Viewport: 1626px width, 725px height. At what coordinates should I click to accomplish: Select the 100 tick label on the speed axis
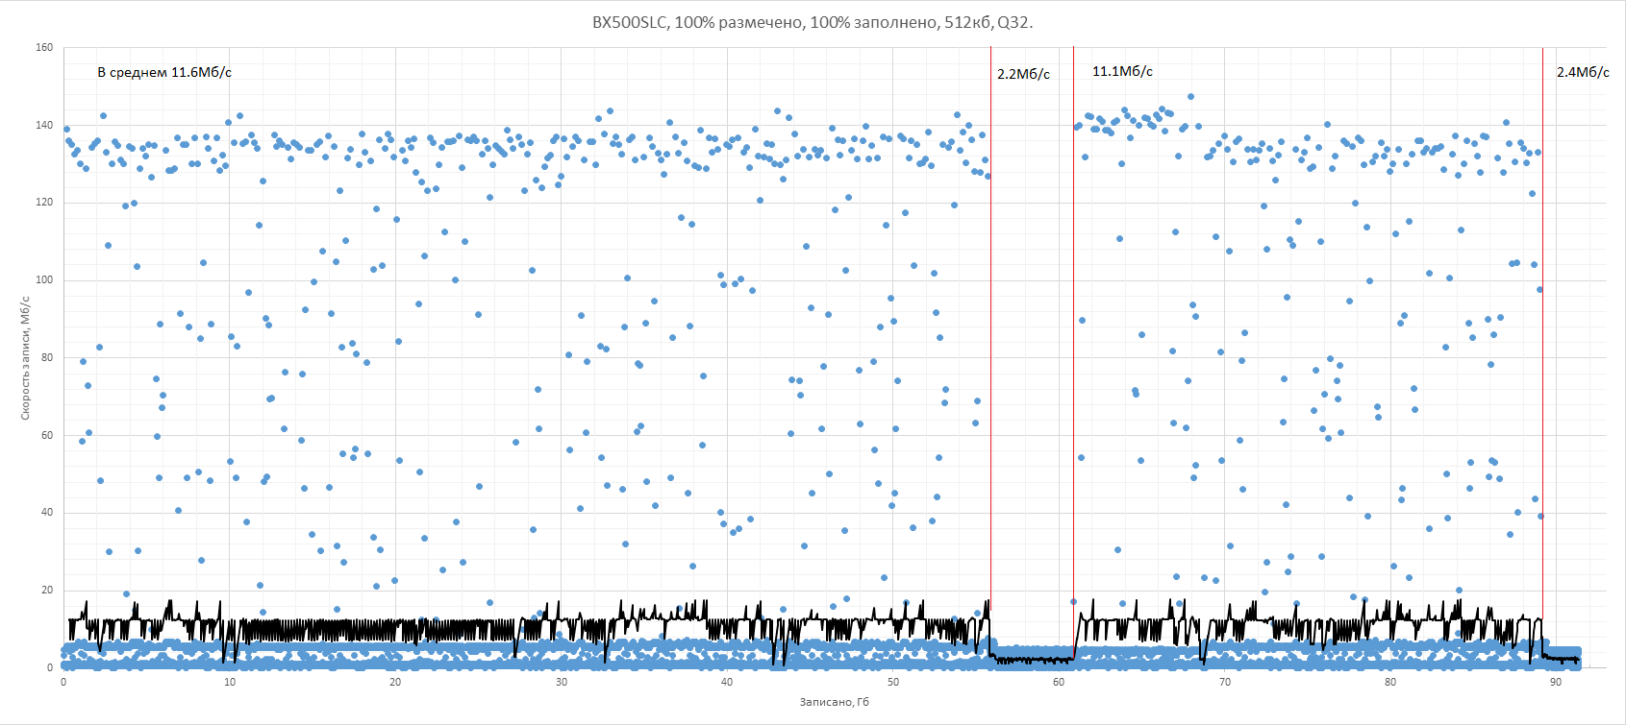[x=44, y=280]
